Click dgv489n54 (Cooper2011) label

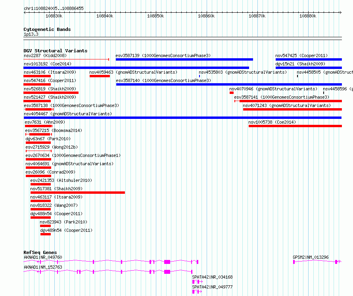click(66, 230)
